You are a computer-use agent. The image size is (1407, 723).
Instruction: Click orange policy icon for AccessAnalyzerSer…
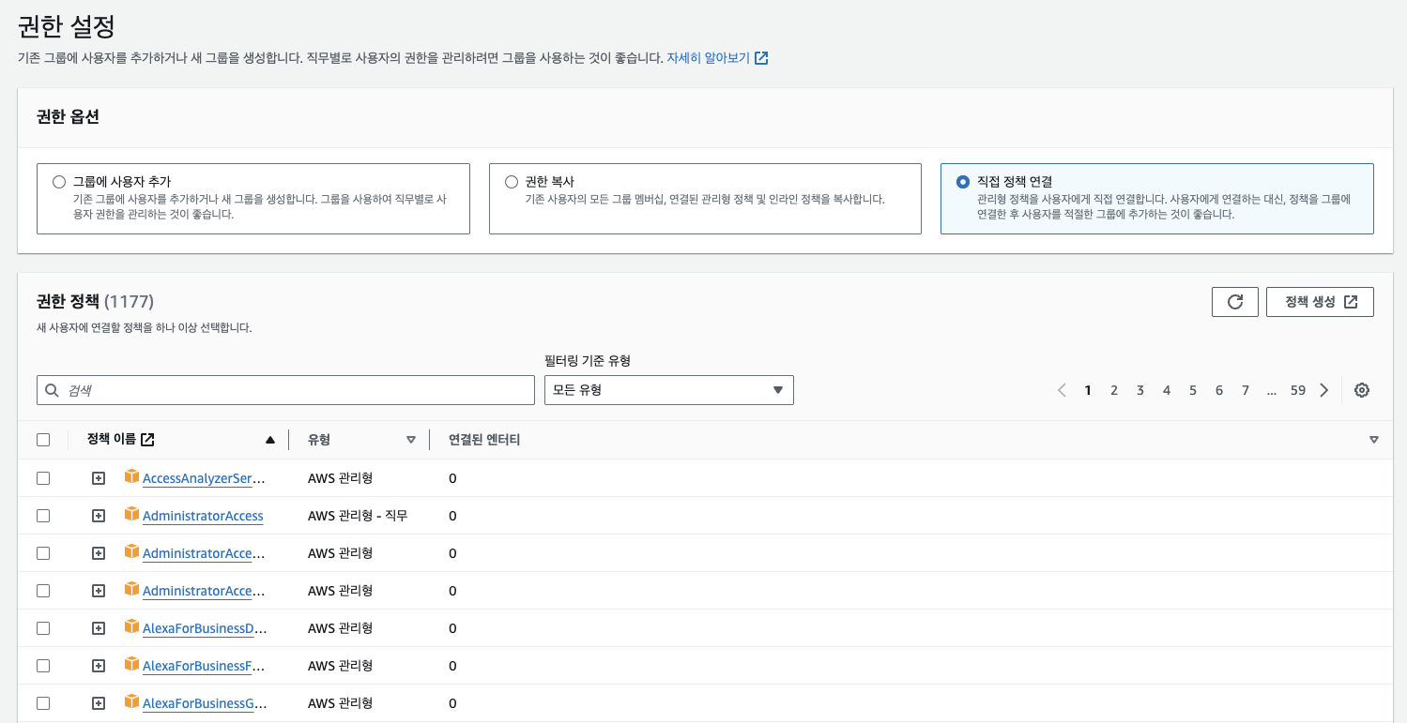(131, 476)
